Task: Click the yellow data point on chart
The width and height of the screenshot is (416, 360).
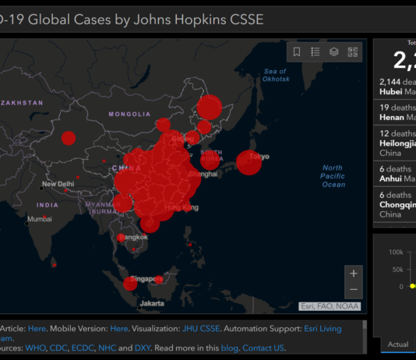Action: [412, 286]
